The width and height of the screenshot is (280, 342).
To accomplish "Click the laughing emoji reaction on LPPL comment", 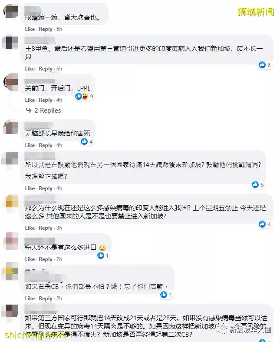I will coord(85,96).
